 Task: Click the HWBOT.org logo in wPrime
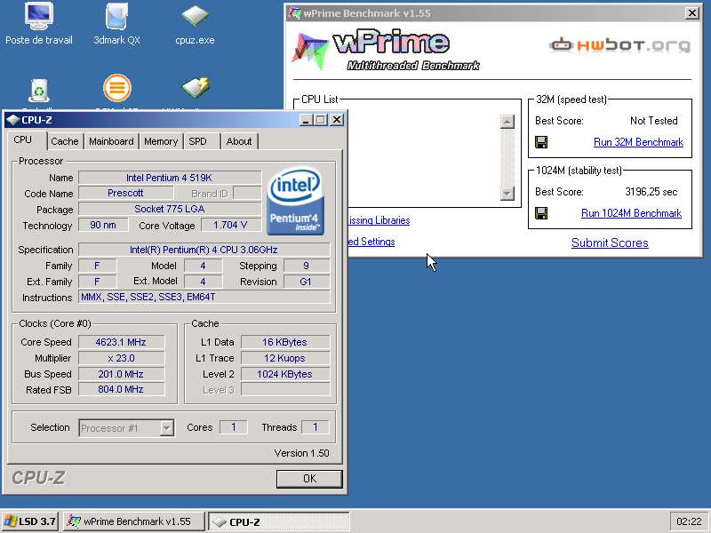(x=619, y=45)
